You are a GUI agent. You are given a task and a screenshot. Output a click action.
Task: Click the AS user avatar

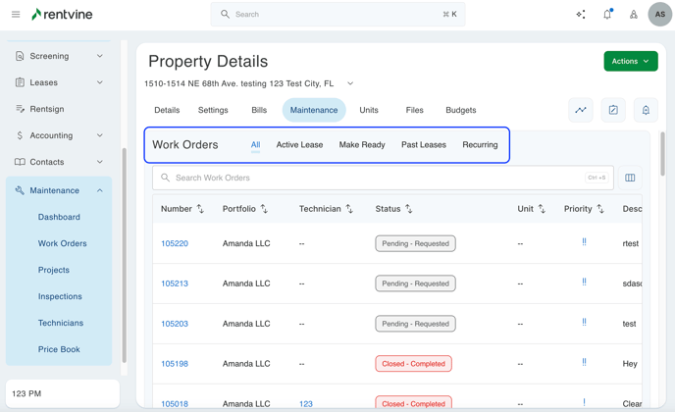click(659, 15)
